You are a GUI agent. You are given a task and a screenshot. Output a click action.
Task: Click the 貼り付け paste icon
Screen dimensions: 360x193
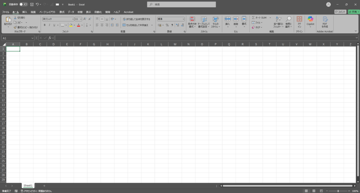click(x=8, y=21)
